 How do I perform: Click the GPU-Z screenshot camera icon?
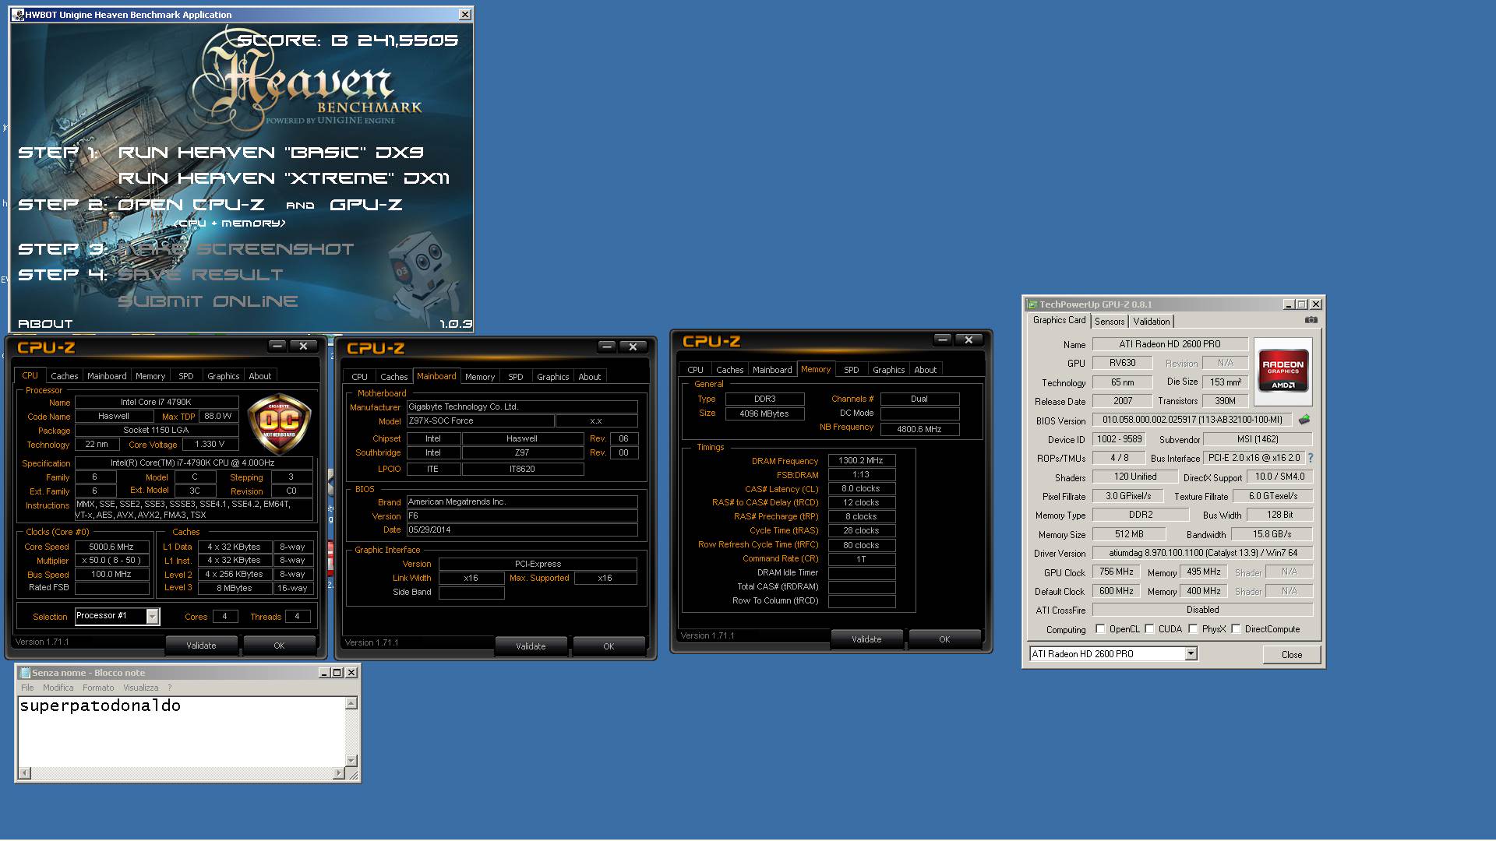click(1311, 320)
